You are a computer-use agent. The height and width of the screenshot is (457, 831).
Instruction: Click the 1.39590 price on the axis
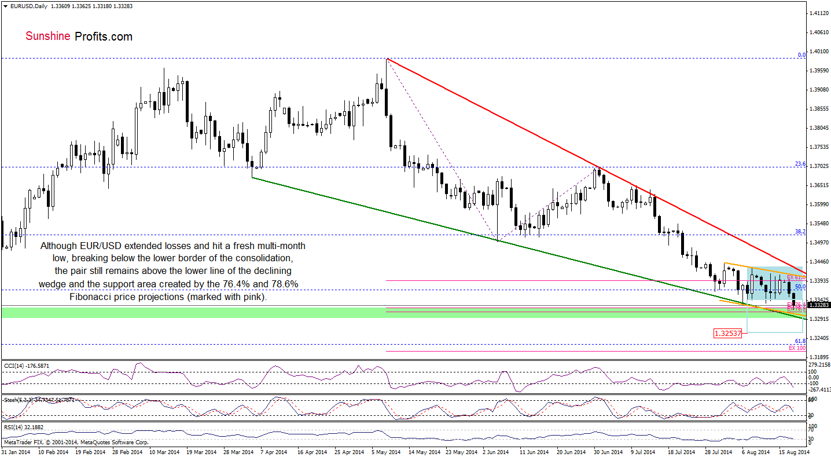pyautogui.click(x=819, y=71)
